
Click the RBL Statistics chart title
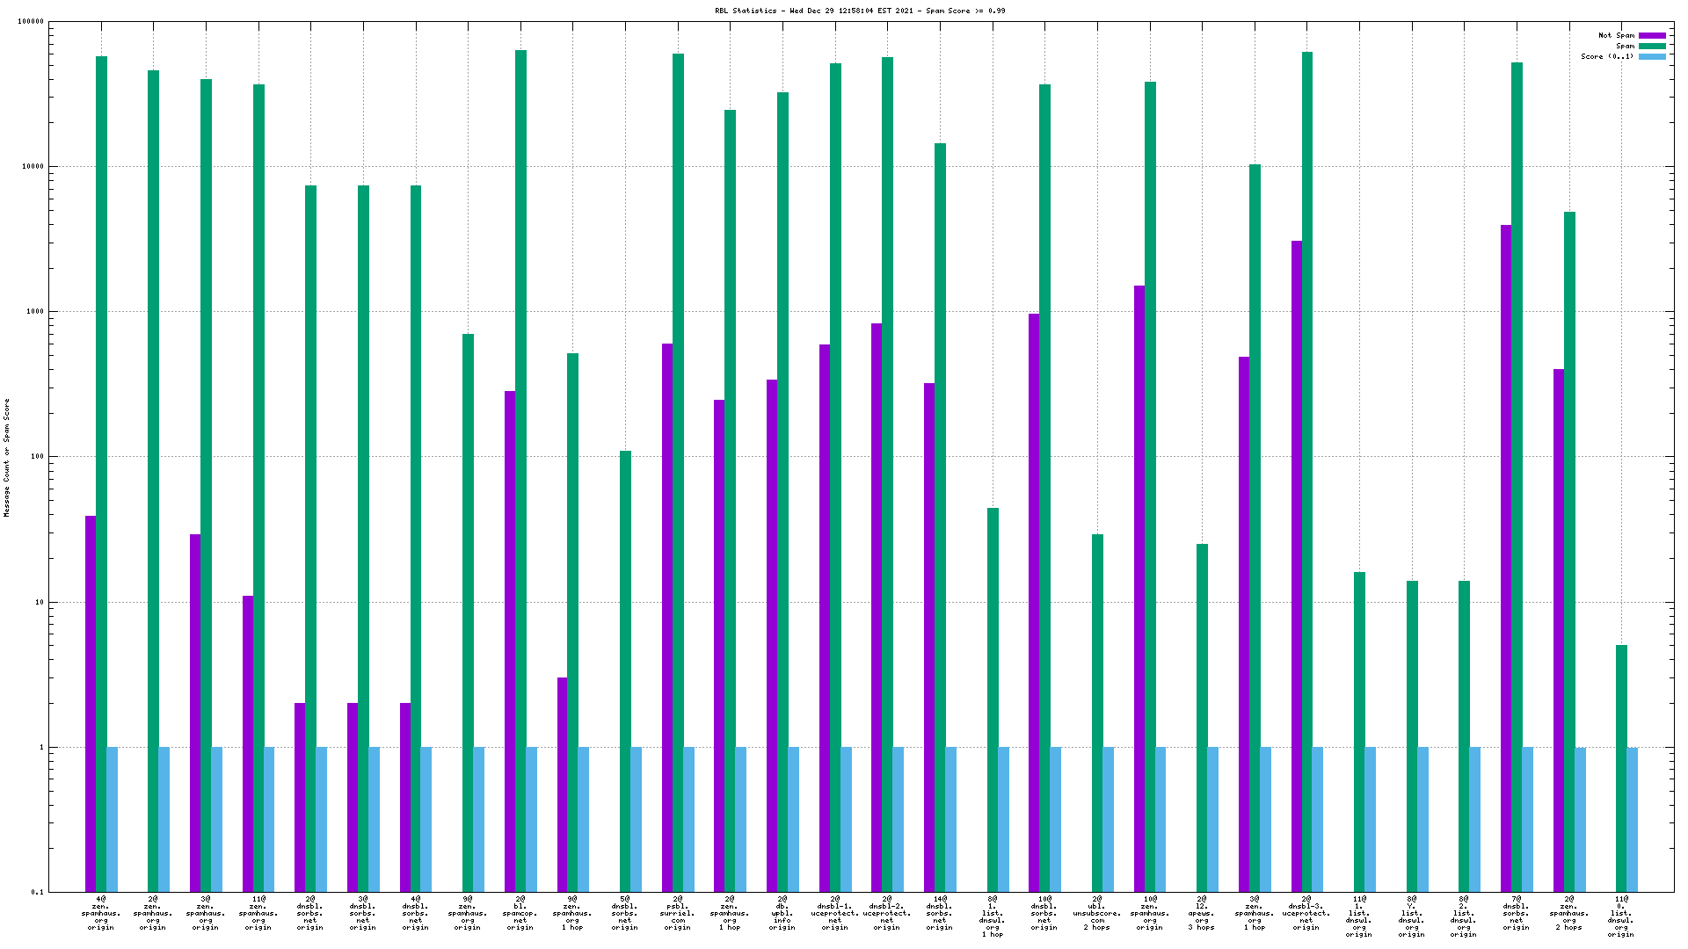(860, 11)
